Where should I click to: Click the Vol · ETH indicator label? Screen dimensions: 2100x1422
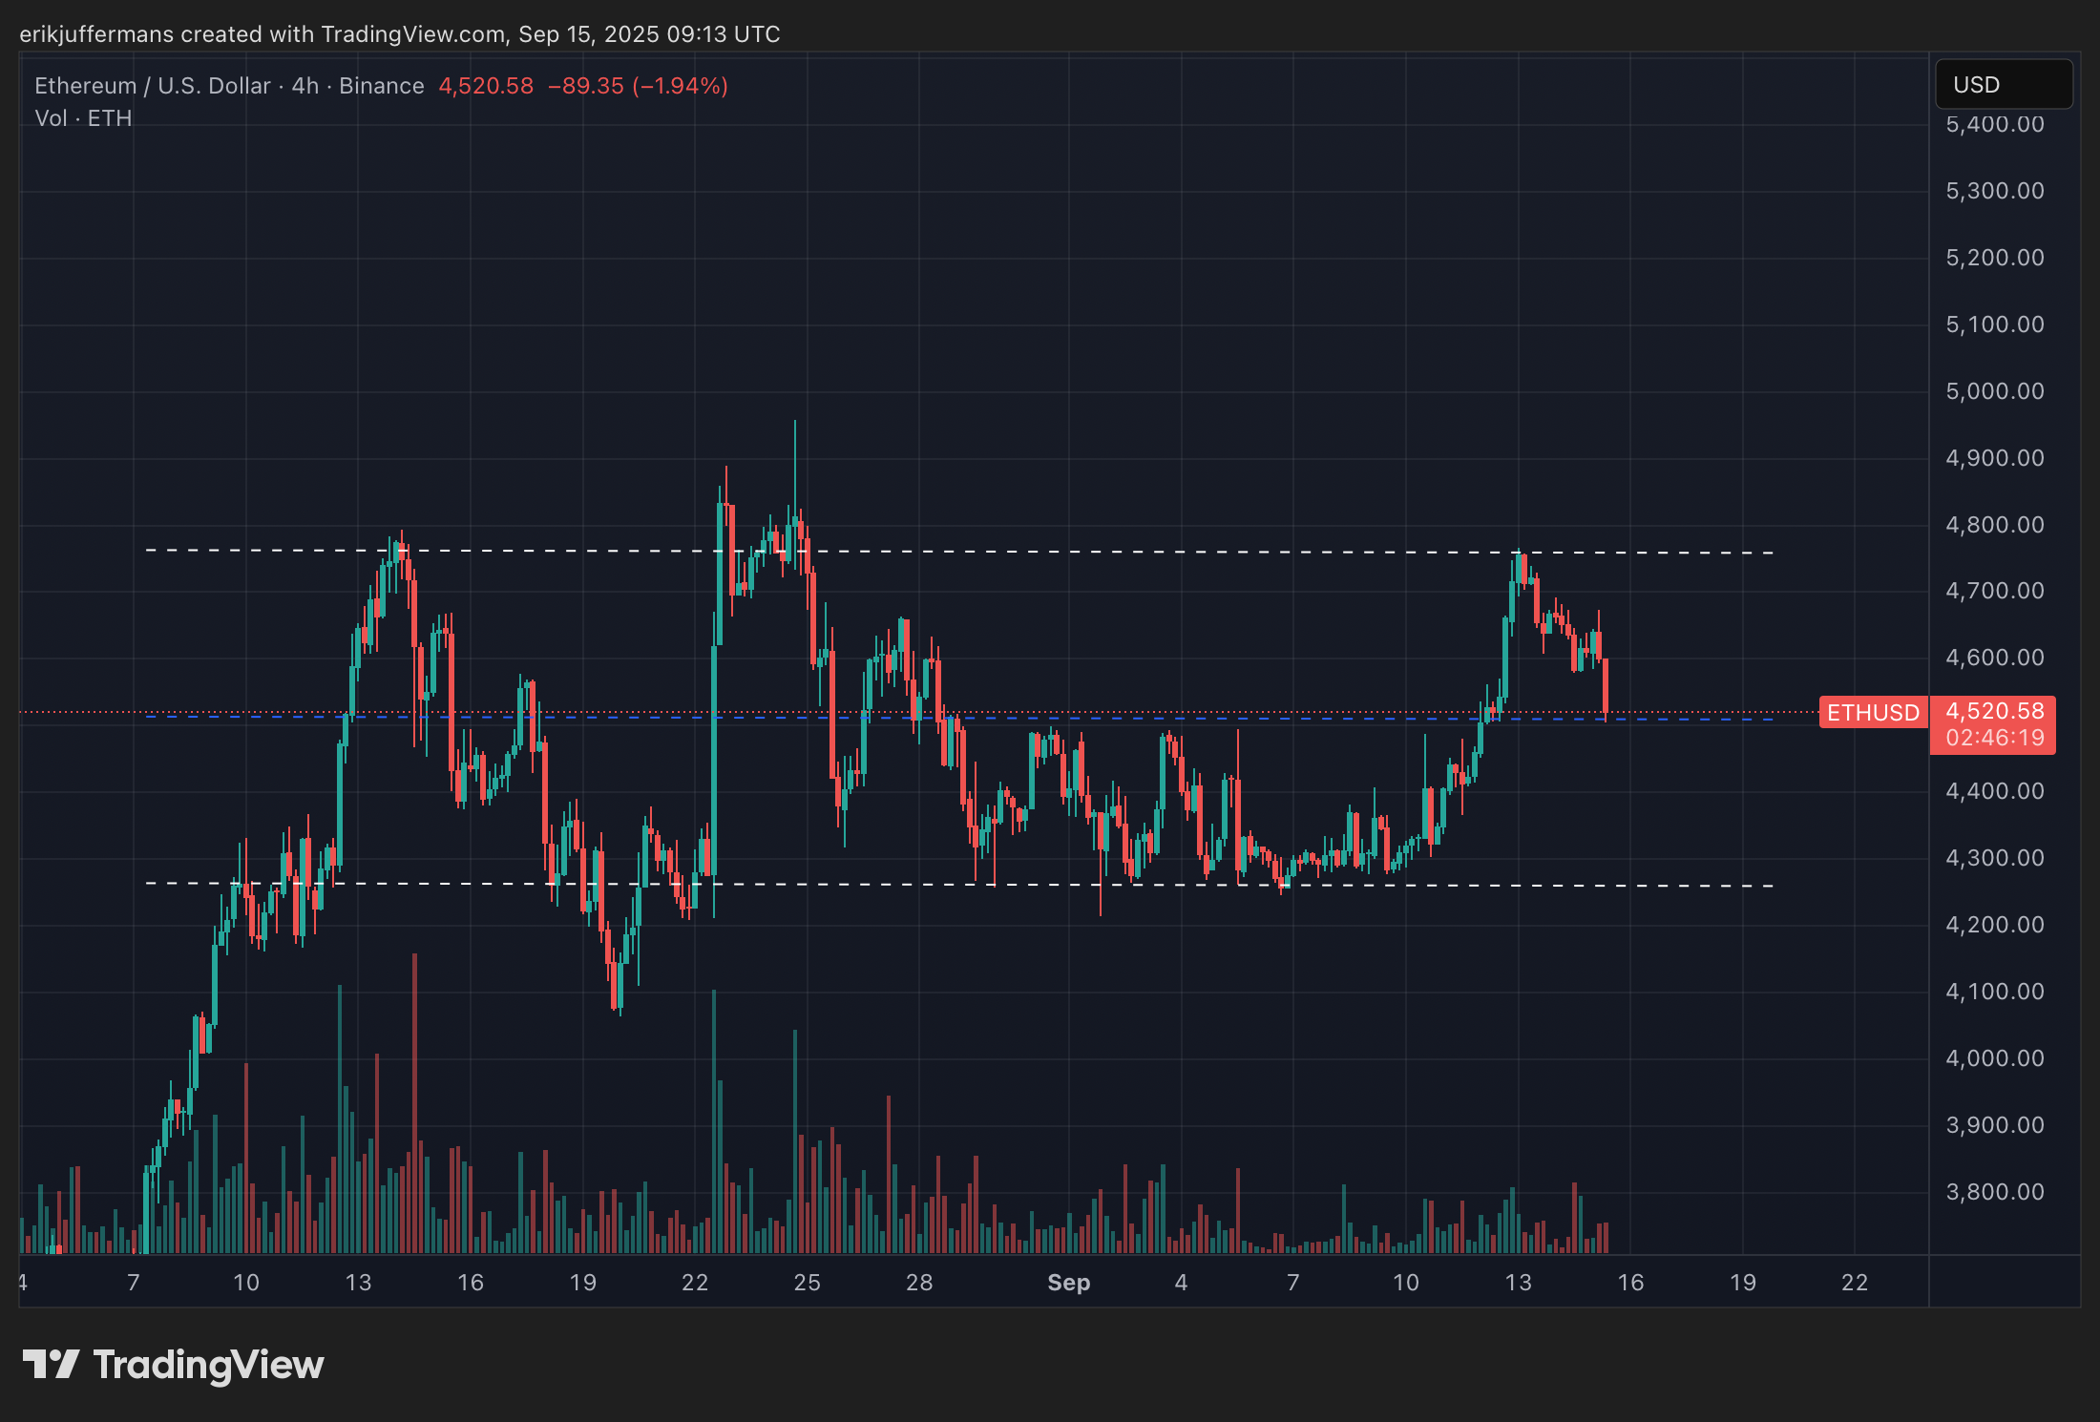pyautogui.click(x=83, y=118)
